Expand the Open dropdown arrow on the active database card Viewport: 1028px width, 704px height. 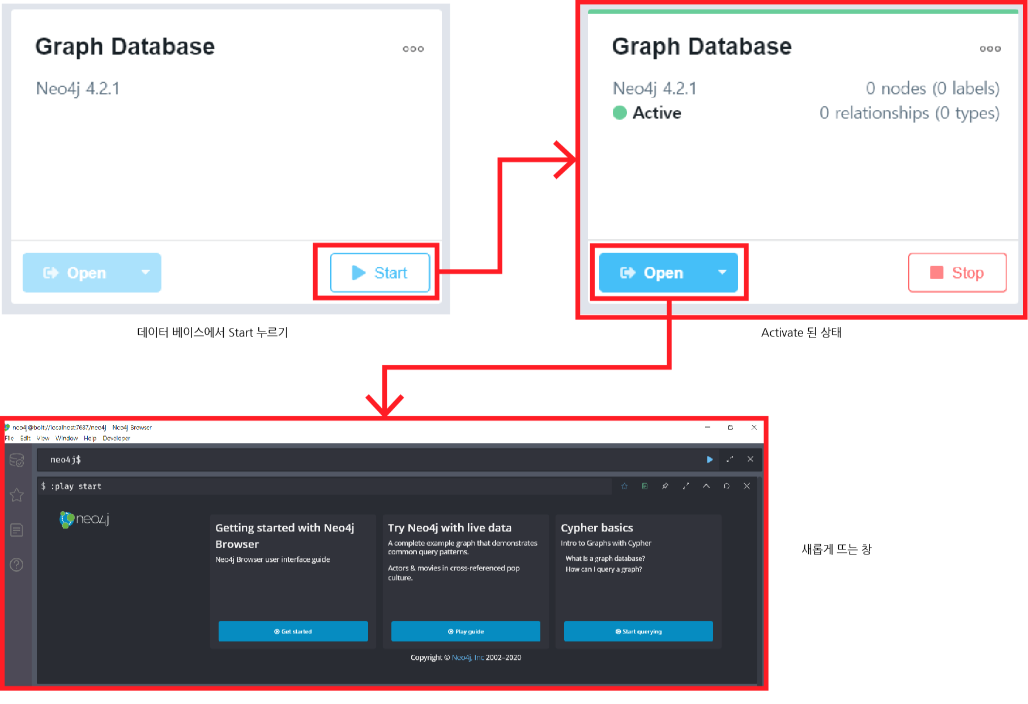pos(722,272)
